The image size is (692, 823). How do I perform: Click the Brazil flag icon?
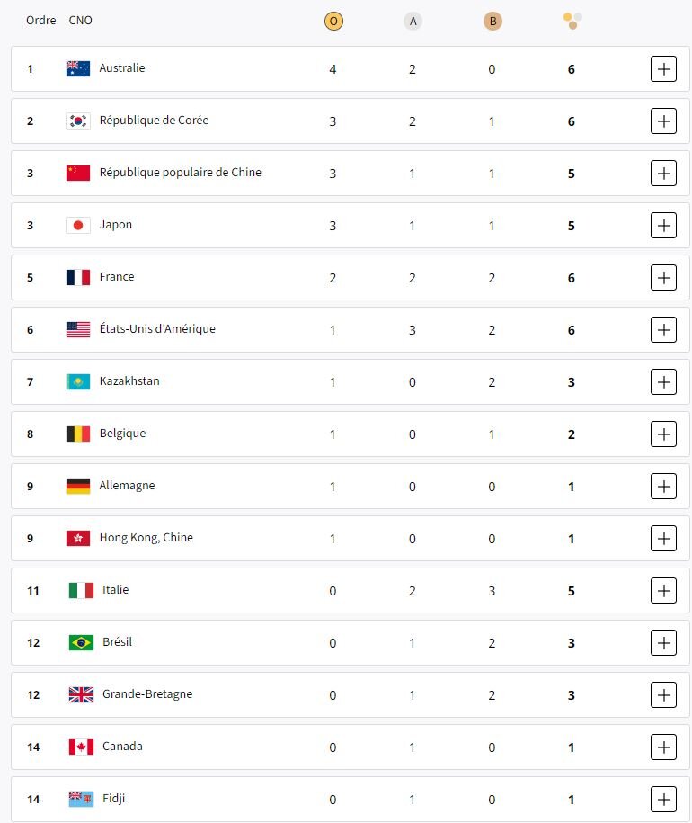pyautogui.click(x=81, y=642)
